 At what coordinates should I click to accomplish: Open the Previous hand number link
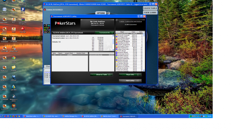coord(54,10)
